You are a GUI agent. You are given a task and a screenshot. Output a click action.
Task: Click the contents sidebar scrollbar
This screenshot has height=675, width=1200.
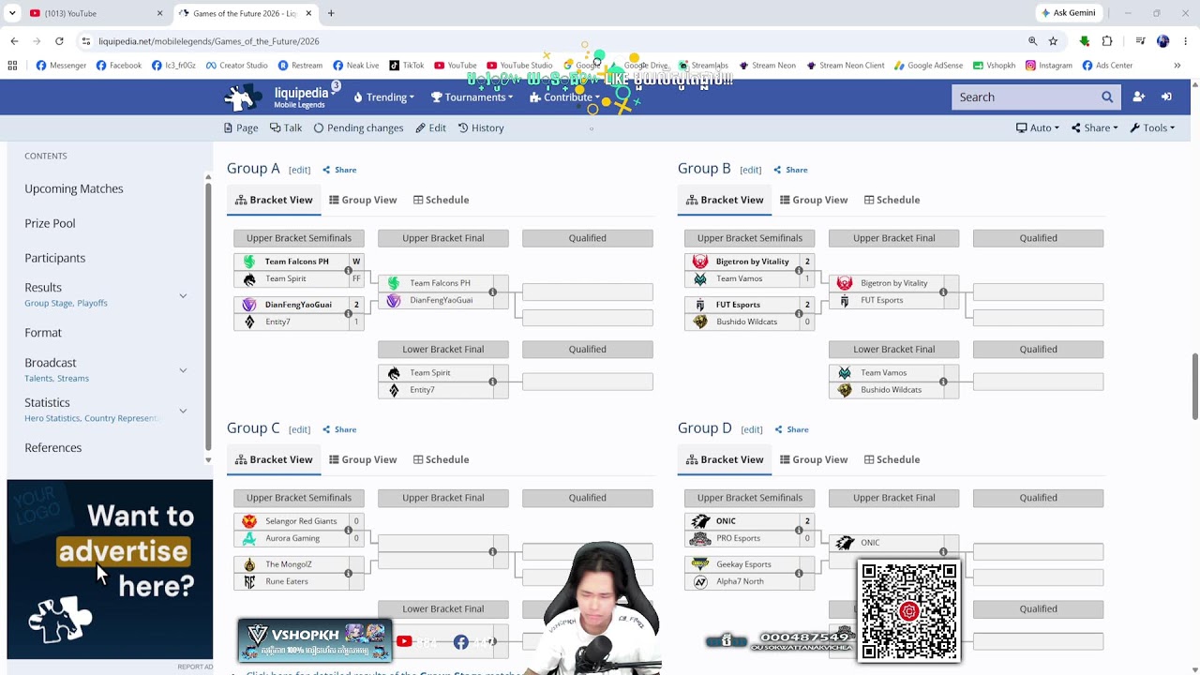pos(208,317)
